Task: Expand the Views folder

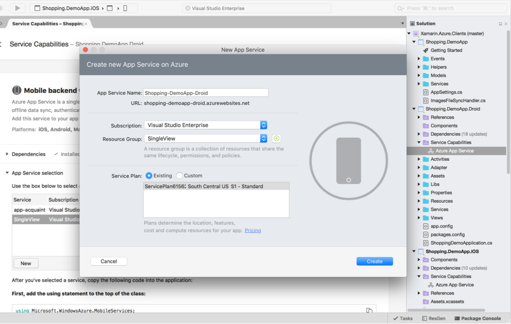Action: point(419,218)
